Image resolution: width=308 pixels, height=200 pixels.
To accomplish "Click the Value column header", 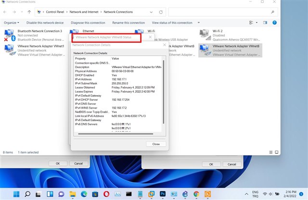I will click(115, 59).
